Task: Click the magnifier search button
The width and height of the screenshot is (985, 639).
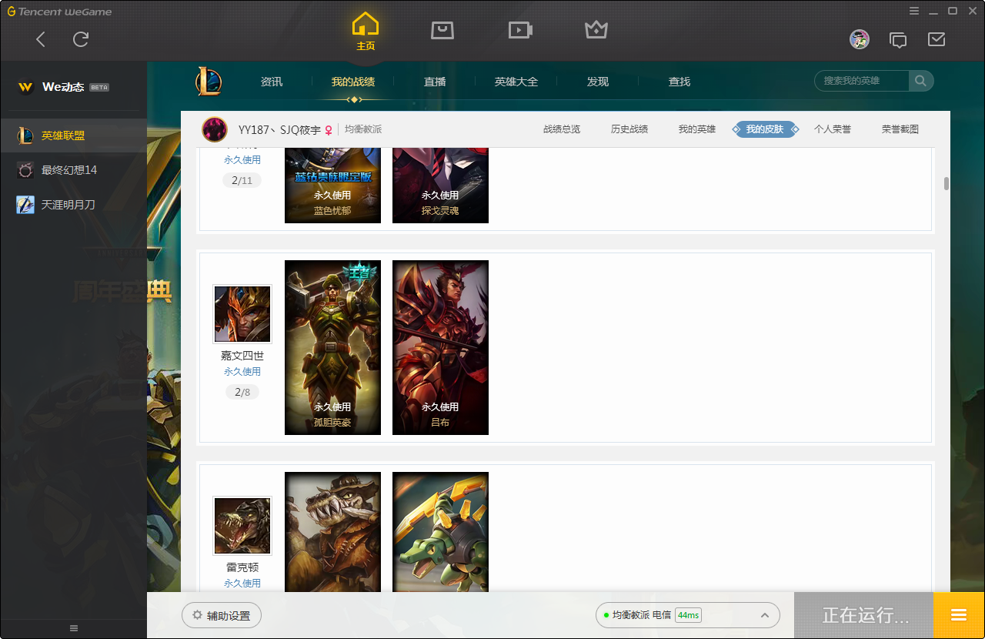Action: [921, 81]
